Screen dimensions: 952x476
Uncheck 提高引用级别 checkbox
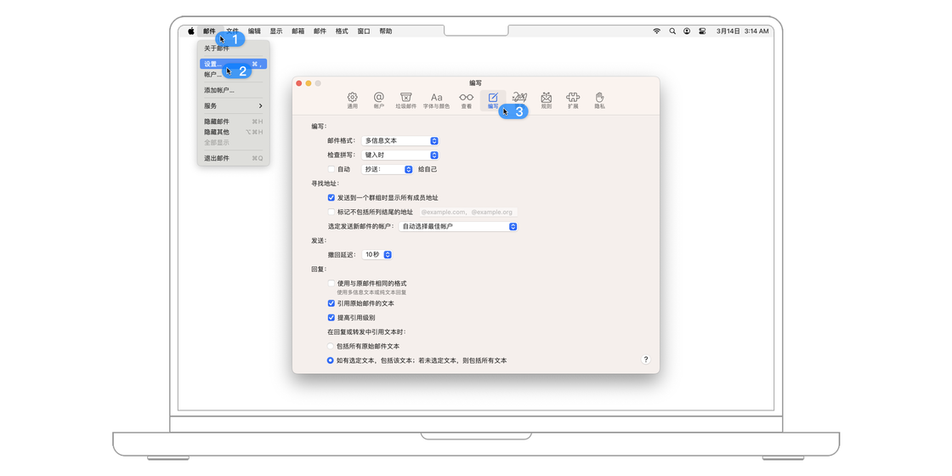point(331,318)
